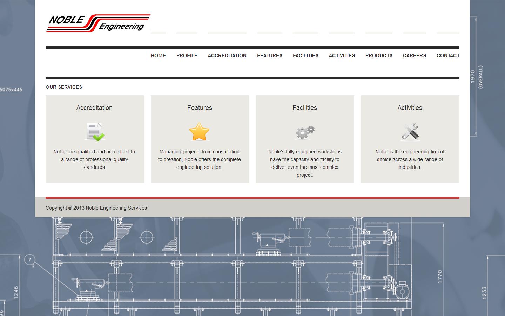Switch to the FEATURES navigation tab
Image resolution: width=505 pixels, height=316 pixels.
coord(269,55)
